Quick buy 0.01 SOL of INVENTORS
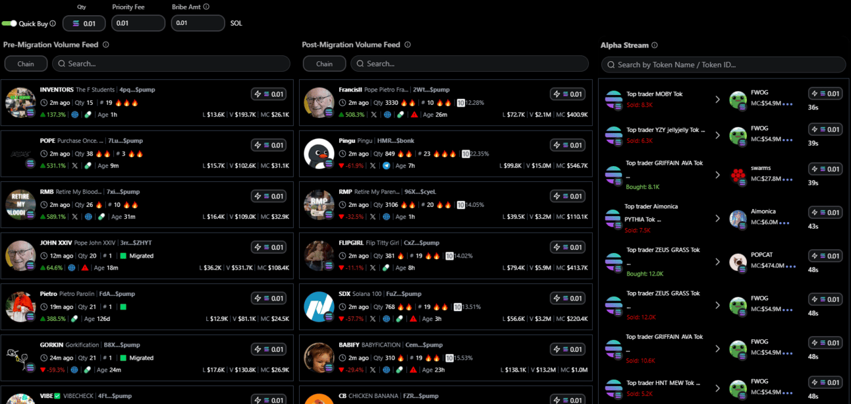The width and height of the screenshot is (851, 404). coord(269,94)
